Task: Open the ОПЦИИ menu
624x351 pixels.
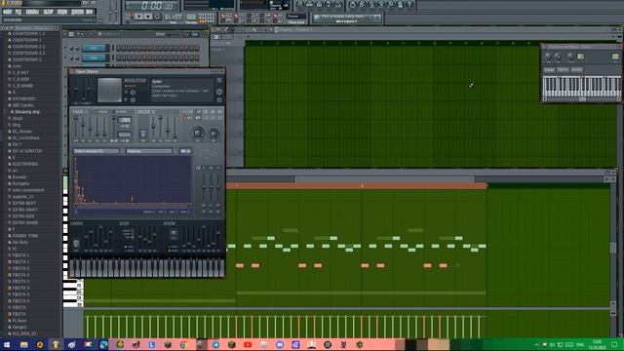Action: coord(62,12)
